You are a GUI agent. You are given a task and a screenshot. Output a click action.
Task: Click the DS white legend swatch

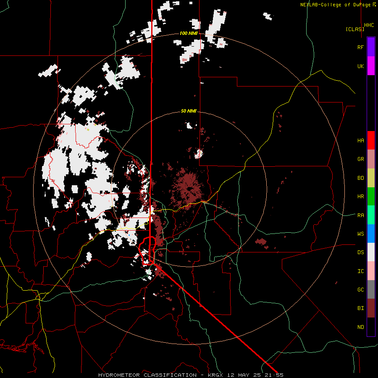[x=371, y=252]
